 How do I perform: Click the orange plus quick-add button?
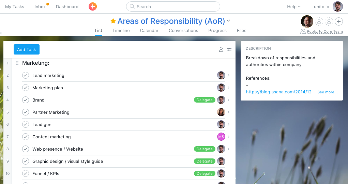[x=92, y=6]
